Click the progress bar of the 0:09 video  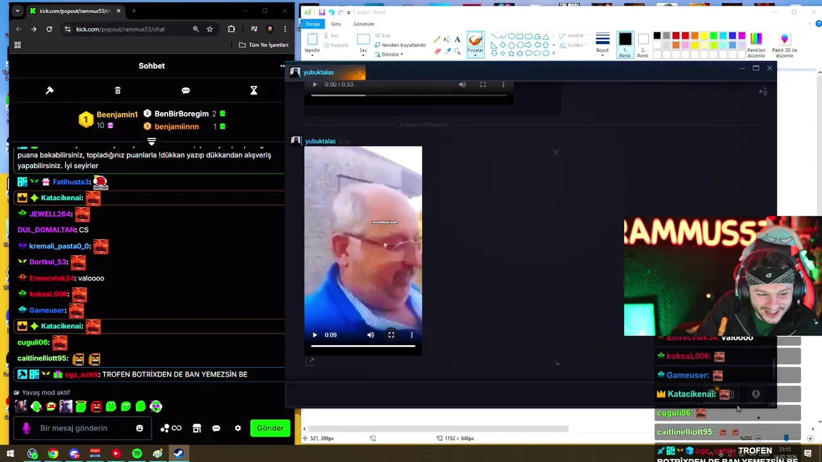(x=363, y=346)
